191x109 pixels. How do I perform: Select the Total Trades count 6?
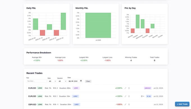click(154, 60)
